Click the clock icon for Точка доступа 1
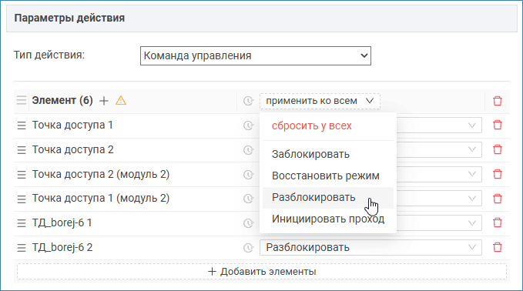This screenshot has width=523, height=291. [x=248, y=125]
